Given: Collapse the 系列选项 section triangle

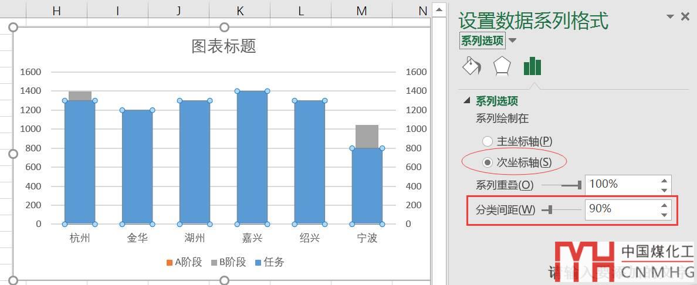Looking at the screenshot, I should point(467,101).
